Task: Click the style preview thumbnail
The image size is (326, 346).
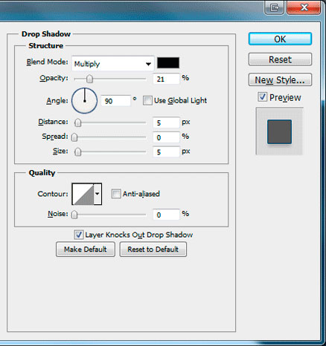Action: point(279,131)
